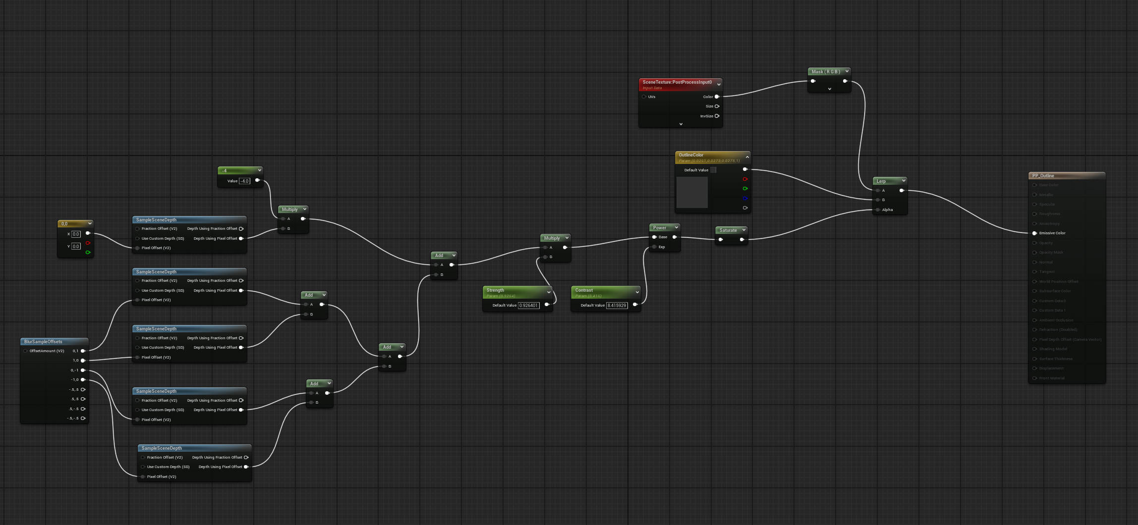Screen dimensions: 1138x525
Task: Toggle Use Custom Depth on the bottom SampleSceneDepth node
Action: [x=143, y=467]
